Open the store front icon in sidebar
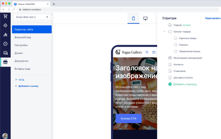 tap(5, 62)
